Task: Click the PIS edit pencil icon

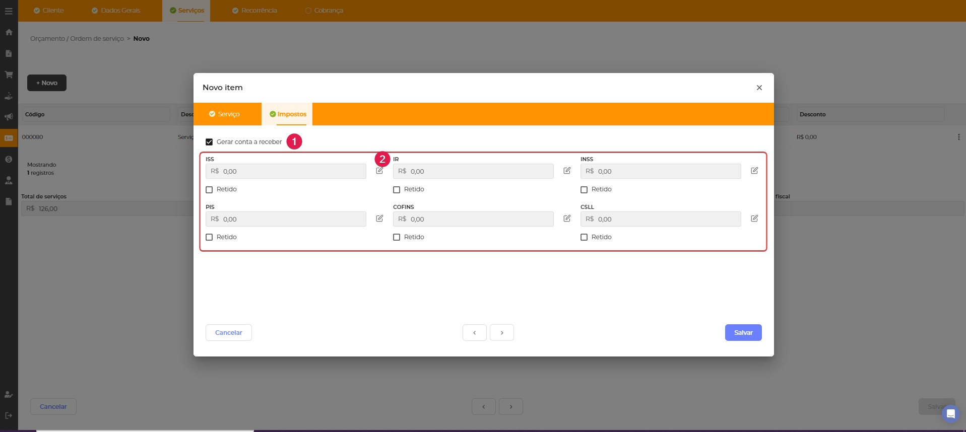Action: coord(379,219)
